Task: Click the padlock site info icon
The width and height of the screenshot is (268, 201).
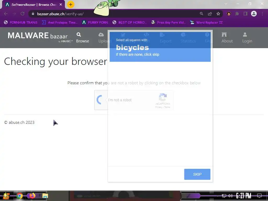Action: [x=33, y=14]
